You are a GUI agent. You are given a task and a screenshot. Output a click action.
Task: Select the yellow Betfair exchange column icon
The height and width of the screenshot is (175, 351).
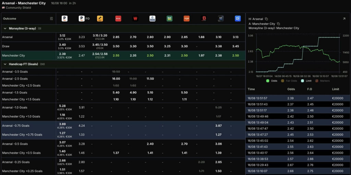coord(100,18)
